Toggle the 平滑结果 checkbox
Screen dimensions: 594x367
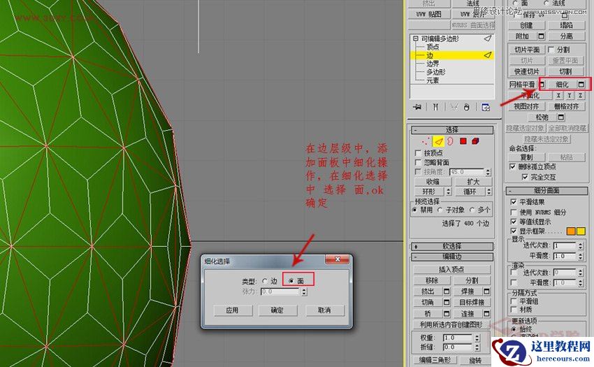pyautogui.click(x=514, y=202)
